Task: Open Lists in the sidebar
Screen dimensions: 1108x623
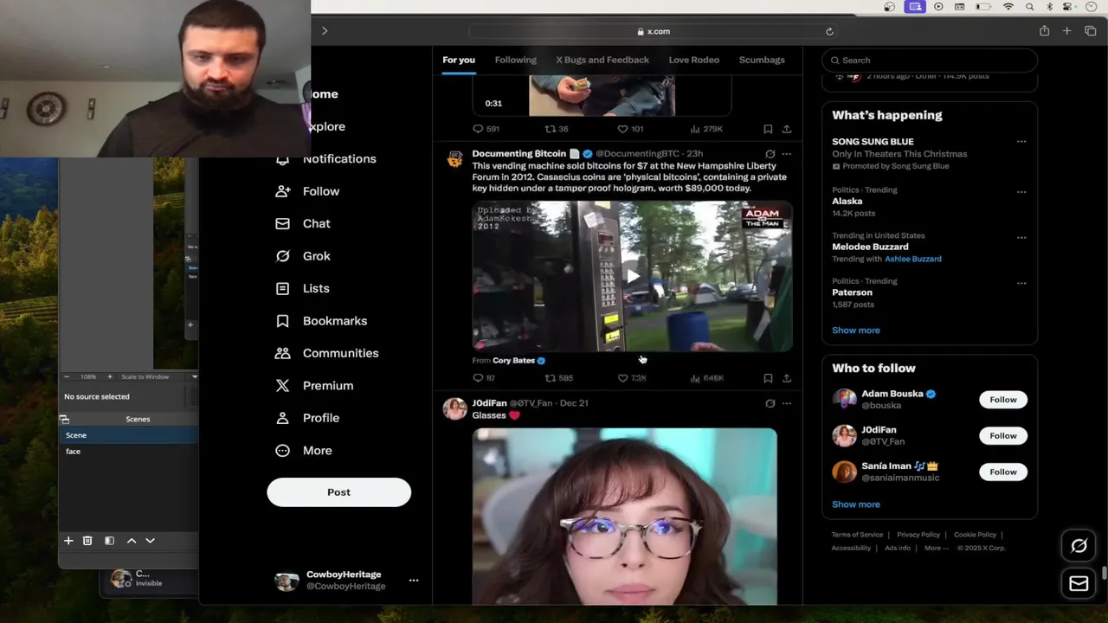Action: 302,288
